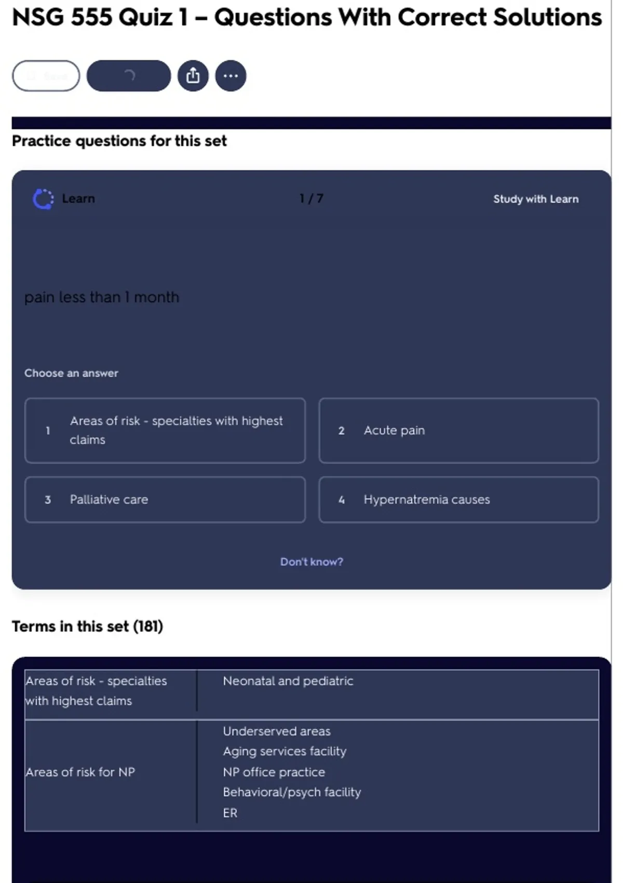Click the dark loading spinner button
623x883 pixels.
[x=129, y=76]
